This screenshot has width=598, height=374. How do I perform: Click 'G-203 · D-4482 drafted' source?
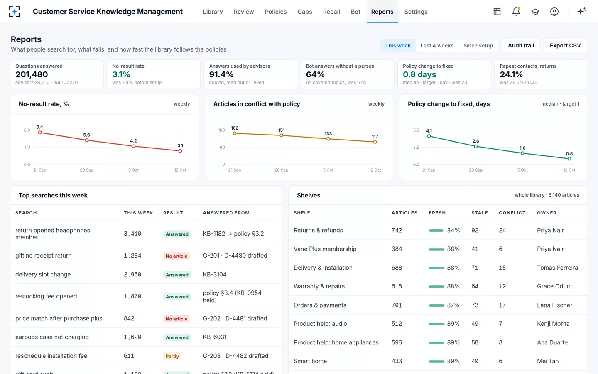(235, 356)
